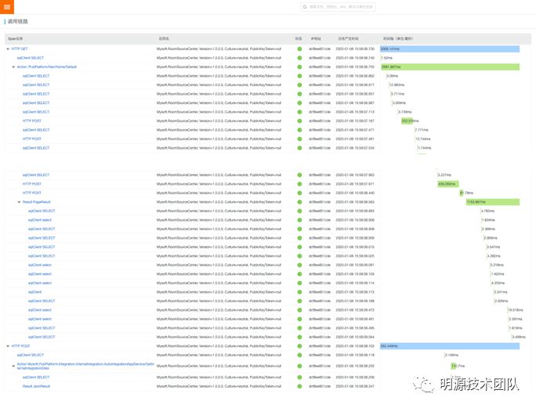The height and width of the screenshot is (408, 536).
Task: Click status dot for Action /PubPlatform/Nav/Home/Default row
Action: (299, 67)
